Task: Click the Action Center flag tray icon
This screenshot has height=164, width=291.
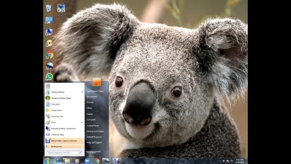Action: click(228, 161)
